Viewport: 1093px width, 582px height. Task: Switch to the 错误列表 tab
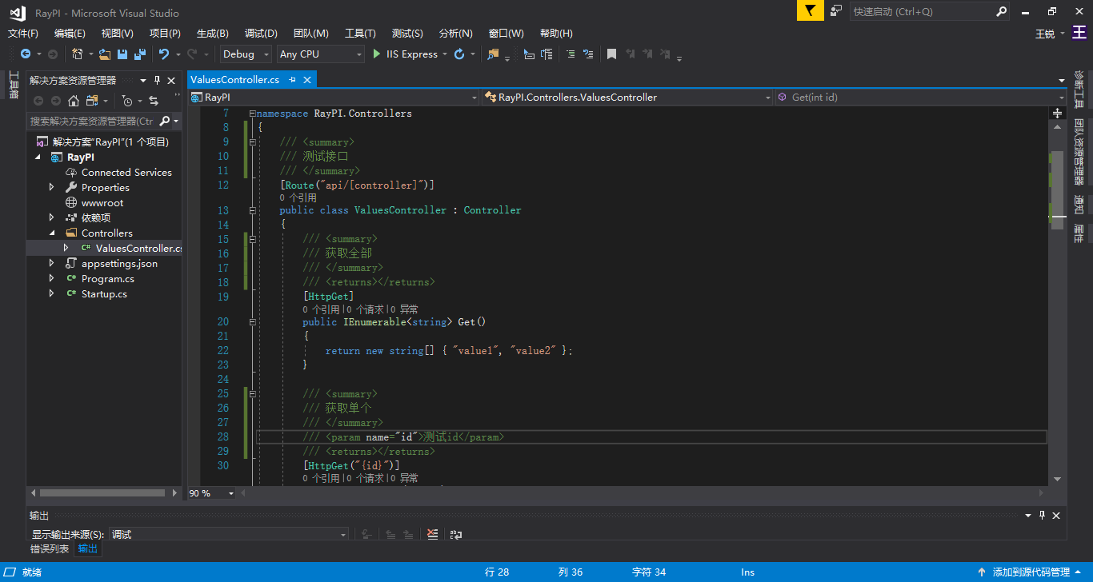(50, 548)
